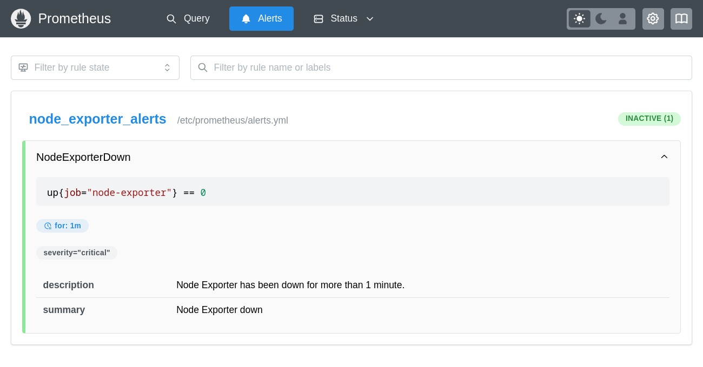Open Filter by rule state dropdown
Screen dimensions: 703x367
tap(95, 67)
